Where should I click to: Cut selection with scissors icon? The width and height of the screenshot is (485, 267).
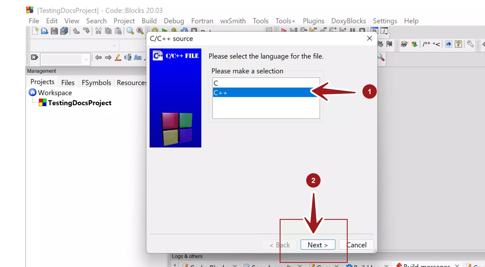point(98,31)
